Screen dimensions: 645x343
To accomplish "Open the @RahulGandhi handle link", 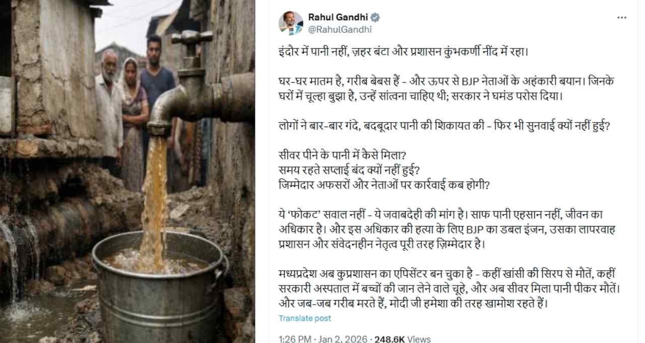I will coord(340,29).
